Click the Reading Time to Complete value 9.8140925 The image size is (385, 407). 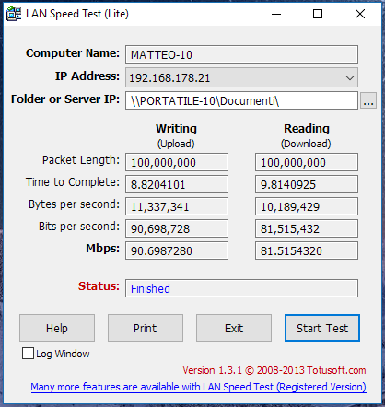tap(307, 184)
